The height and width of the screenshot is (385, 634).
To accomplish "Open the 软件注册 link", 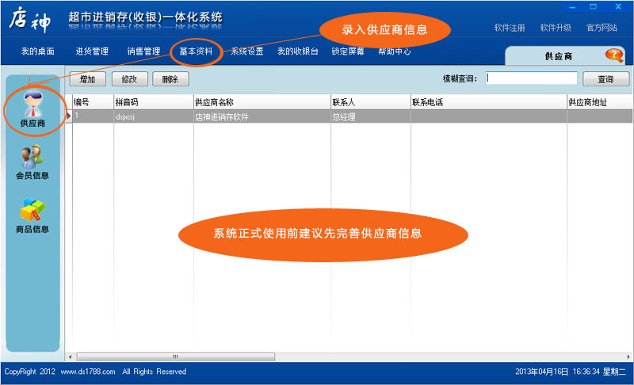I will (x=510, y=28).
